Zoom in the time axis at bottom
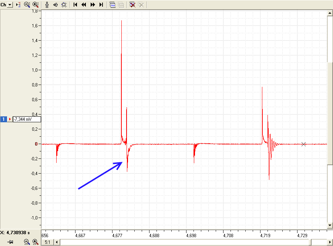 tap(35, 242)
